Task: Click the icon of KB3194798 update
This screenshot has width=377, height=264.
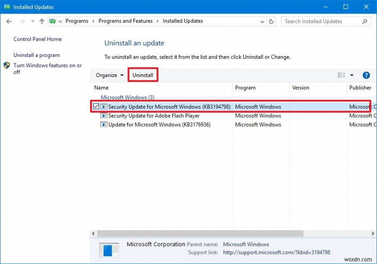Action: 104,106
